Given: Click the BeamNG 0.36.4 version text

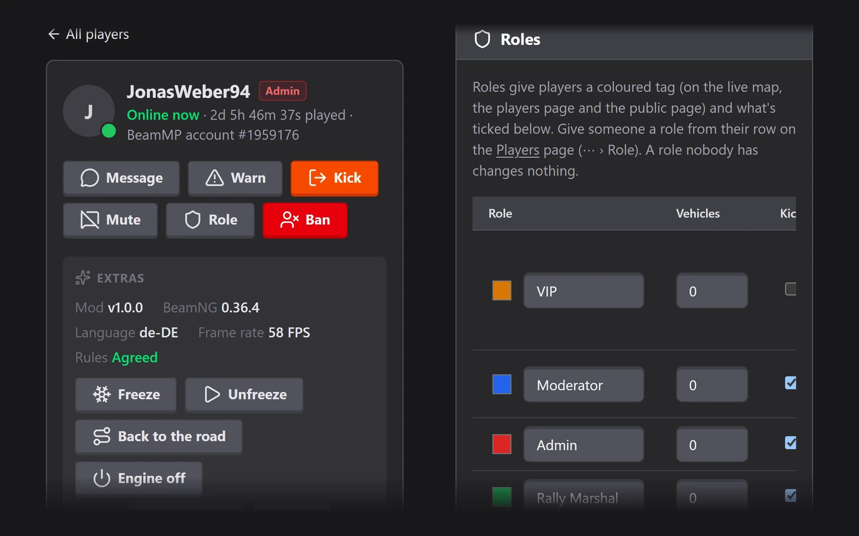Looking at the screenshot, I should pyautogui.click(x=211, y=307).
